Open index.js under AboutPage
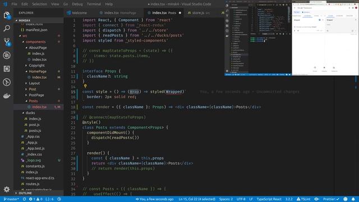This screenshot has width=359, height=202. (x=39, y=54)
